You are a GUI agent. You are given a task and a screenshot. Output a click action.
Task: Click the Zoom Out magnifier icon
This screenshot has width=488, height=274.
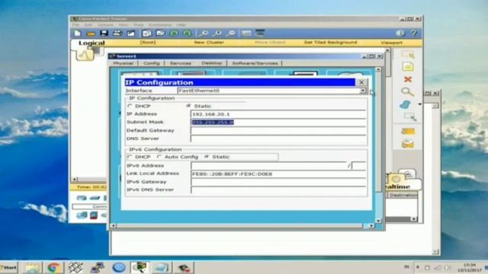(230, 33)
